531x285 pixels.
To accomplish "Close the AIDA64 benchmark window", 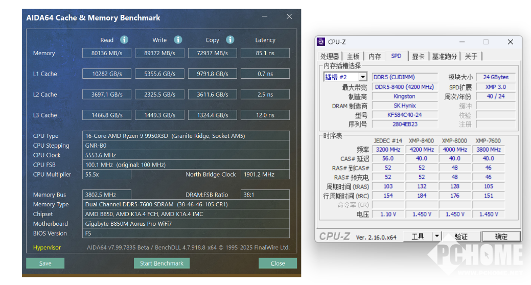I will [x=289, y=16].
